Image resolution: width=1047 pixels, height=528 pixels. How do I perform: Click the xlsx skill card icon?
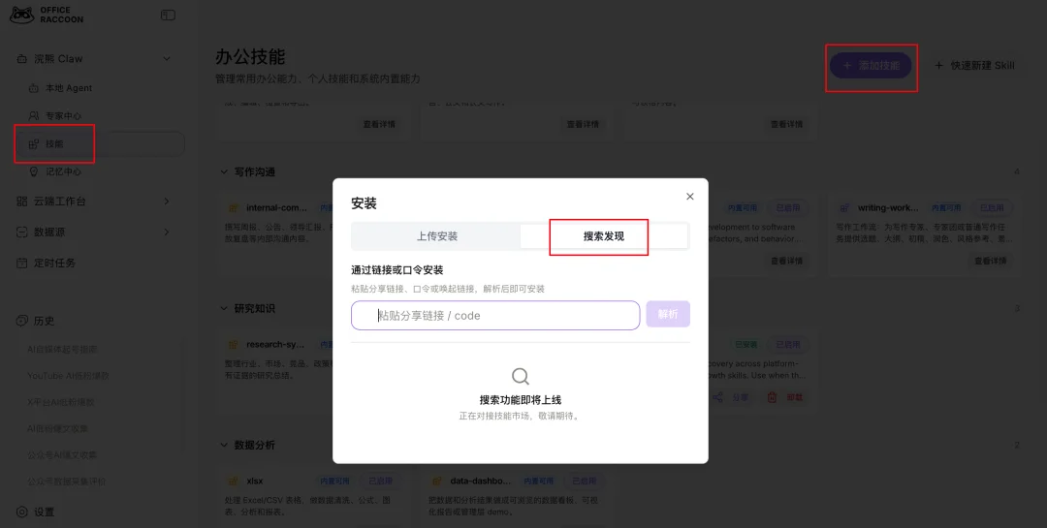233,481
